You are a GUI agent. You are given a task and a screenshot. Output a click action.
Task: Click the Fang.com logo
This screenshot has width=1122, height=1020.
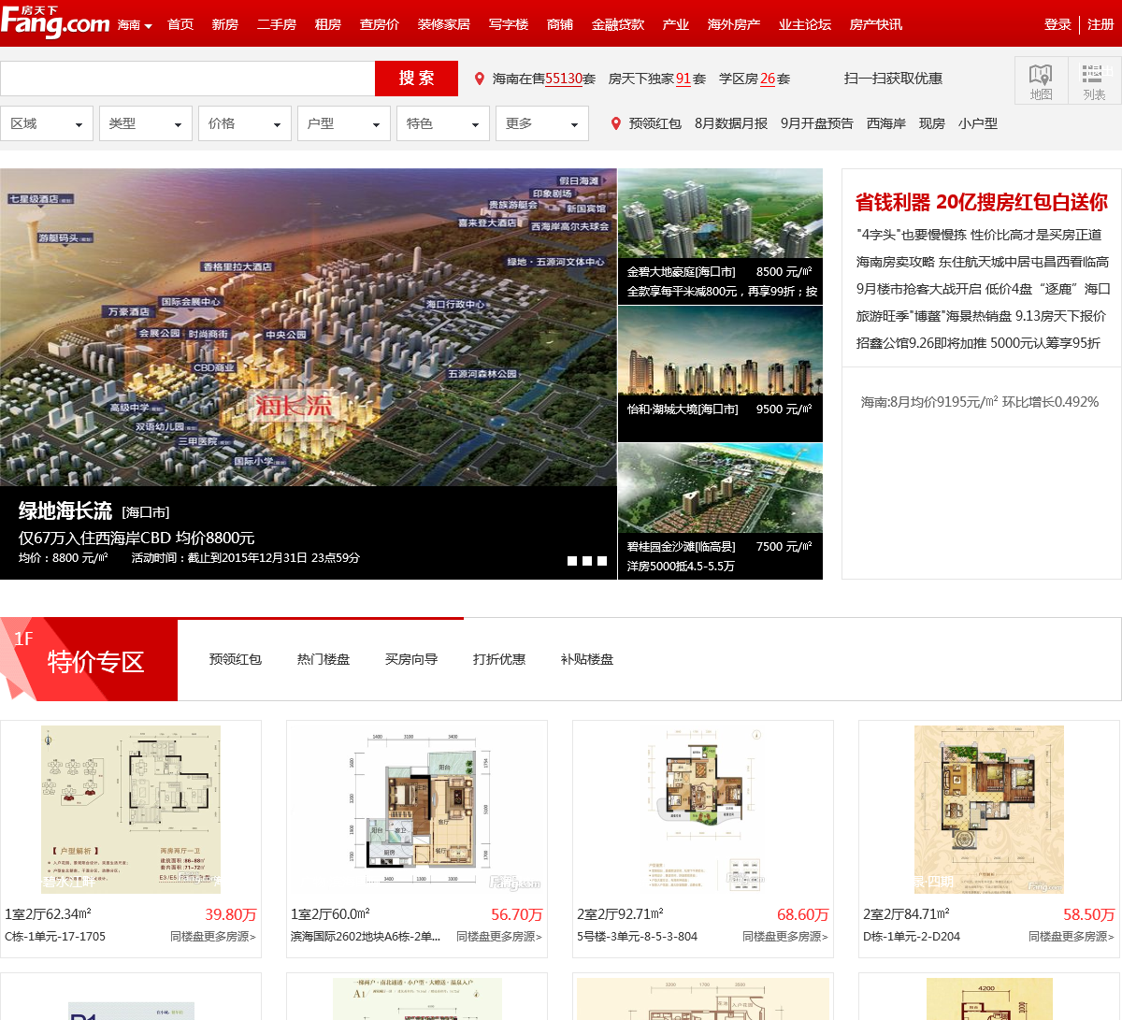55,22
